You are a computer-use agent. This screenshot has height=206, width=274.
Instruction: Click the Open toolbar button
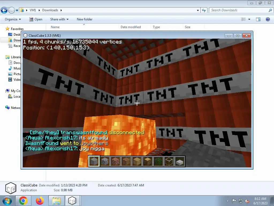click(36, 19)
